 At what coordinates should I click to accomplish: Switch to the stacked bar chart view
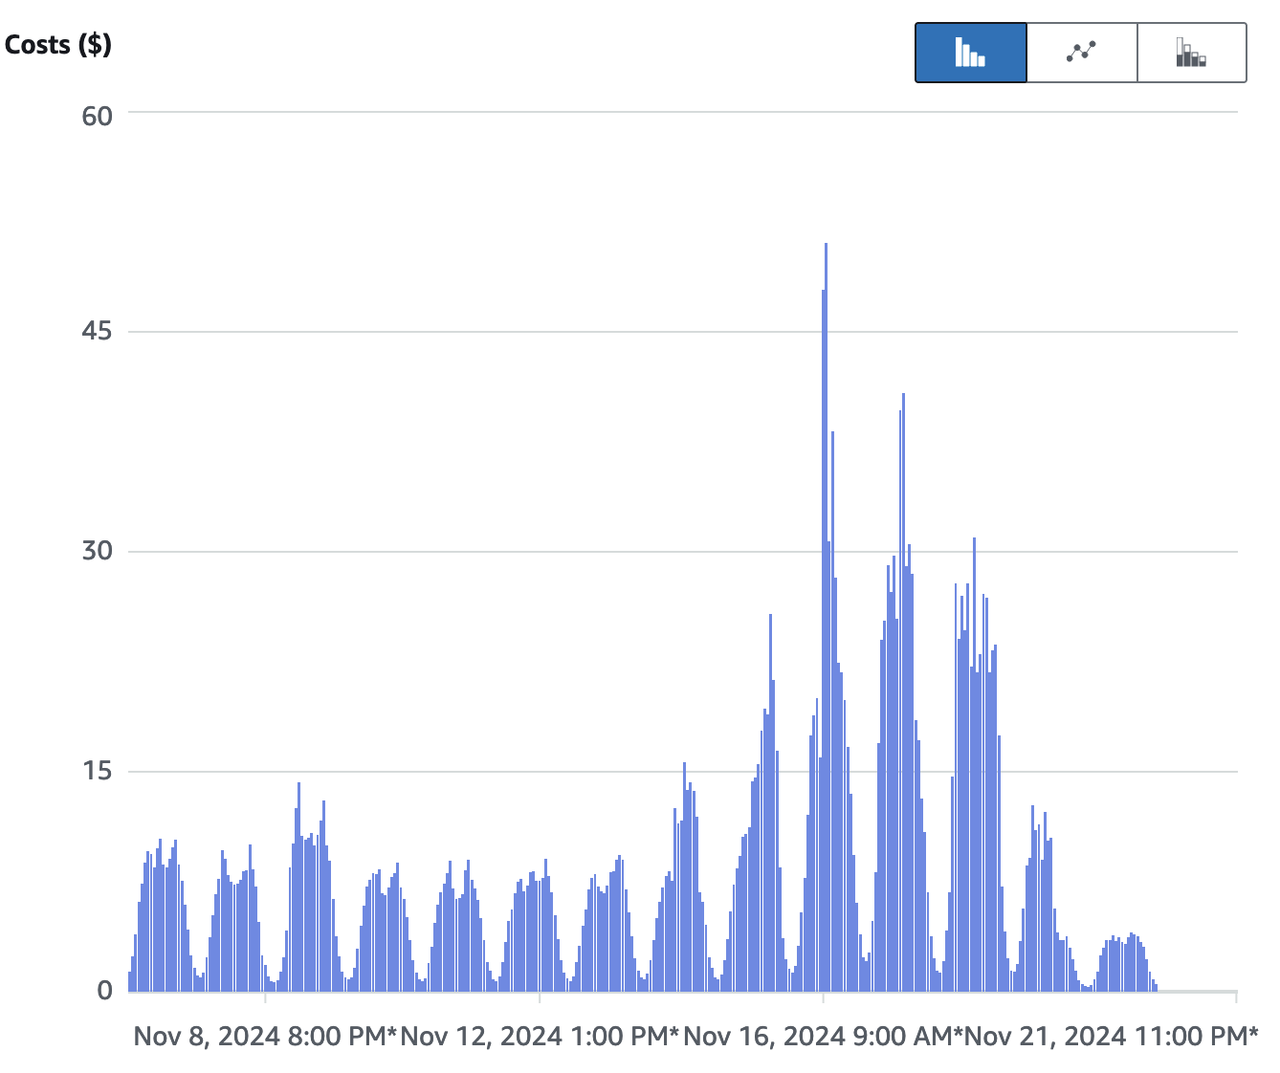coord(1192,53)
